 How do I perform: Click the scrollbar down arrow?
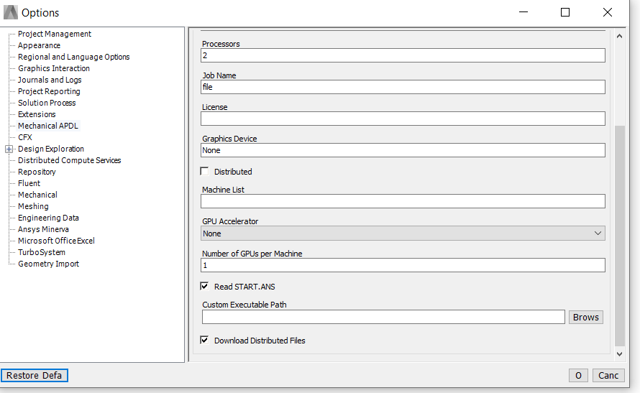pos(619,354)
